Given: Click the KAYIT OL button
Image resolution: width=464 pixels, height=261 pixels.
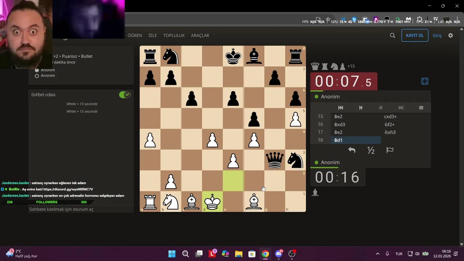Looking at the screenshot, I should 415,36.
